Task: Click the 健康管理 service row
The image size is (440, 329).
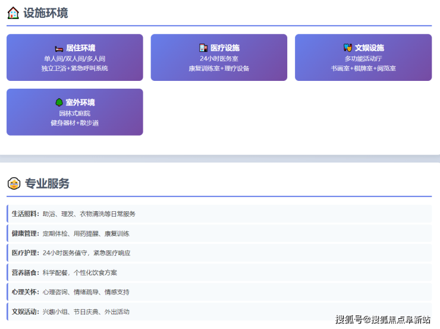Action: click(x=219, y=233)
